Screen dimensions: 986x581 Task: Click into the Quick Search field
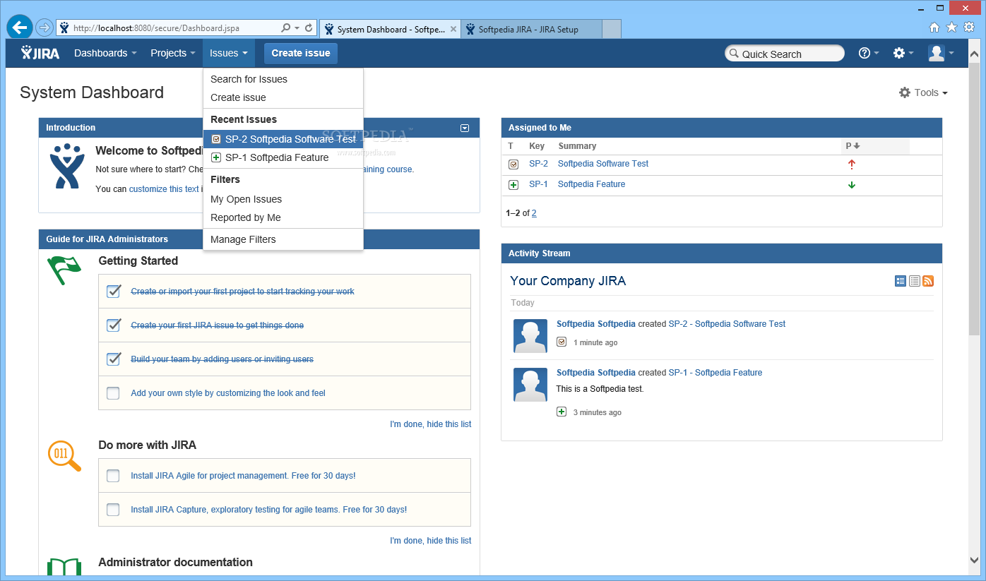784,54
